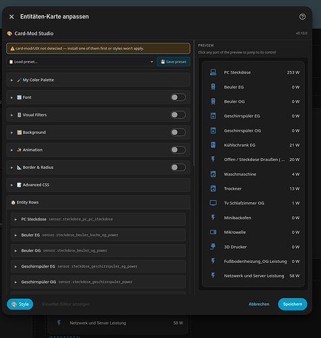The image size is (321, 338).
Task: Click the Save preset button
Action: [x=174, y=62]
